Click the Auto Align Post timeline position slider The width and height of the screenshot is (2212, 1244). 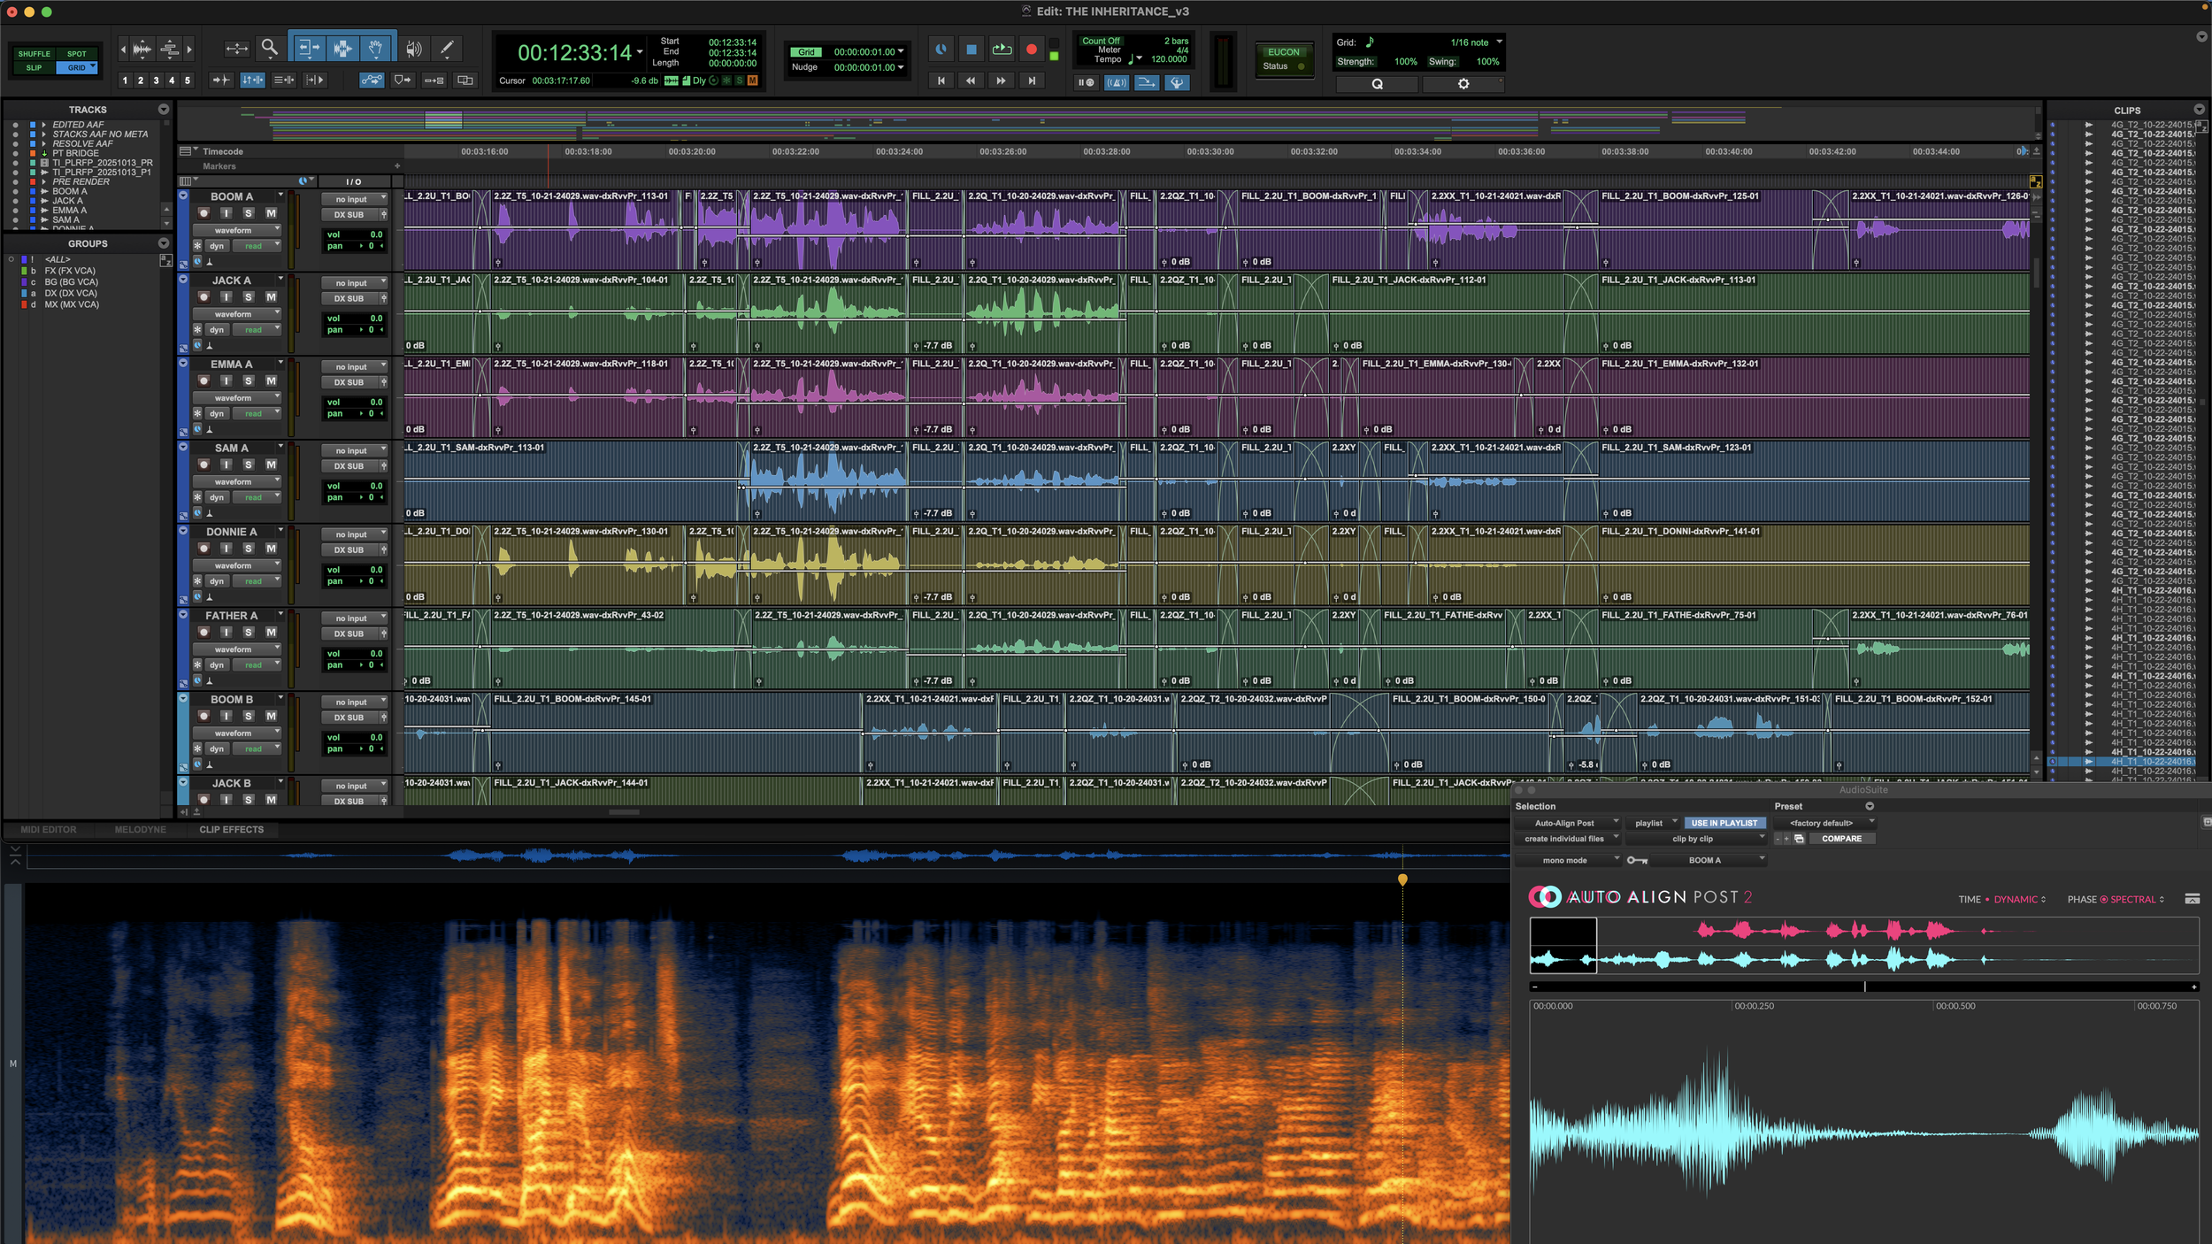coord(1863,987)
